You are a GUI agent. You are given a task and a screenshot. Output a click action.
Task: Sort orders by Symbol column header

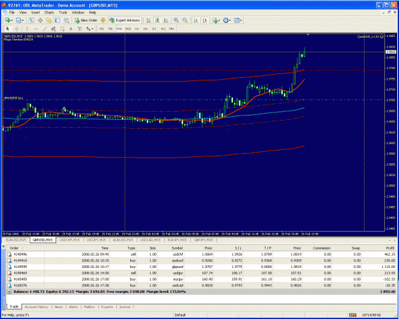point(177,248)
